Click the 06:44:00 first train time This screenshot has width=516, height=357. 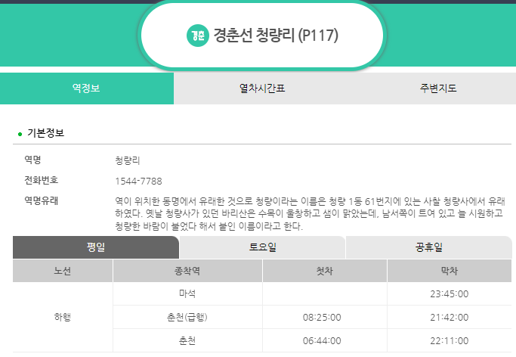point(322,341)
